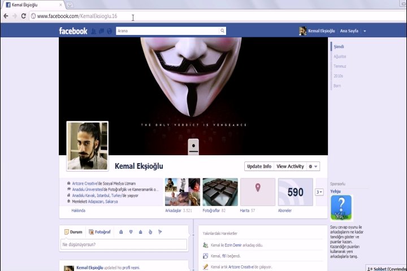The height and width of the screenshot is (271, 407).
Task: Open the Fotoğraflar chocolate thumbnail
Action: point(220,192)
